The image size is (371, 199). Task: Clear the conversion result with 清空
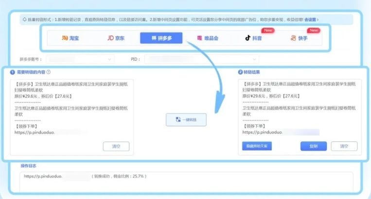click(x=344, y=146)
